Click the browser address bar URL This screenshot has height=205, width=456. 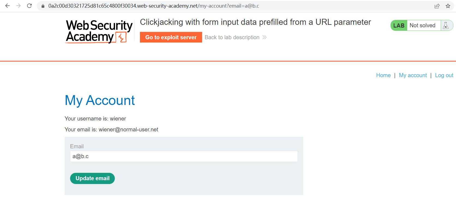coord(154,6)
